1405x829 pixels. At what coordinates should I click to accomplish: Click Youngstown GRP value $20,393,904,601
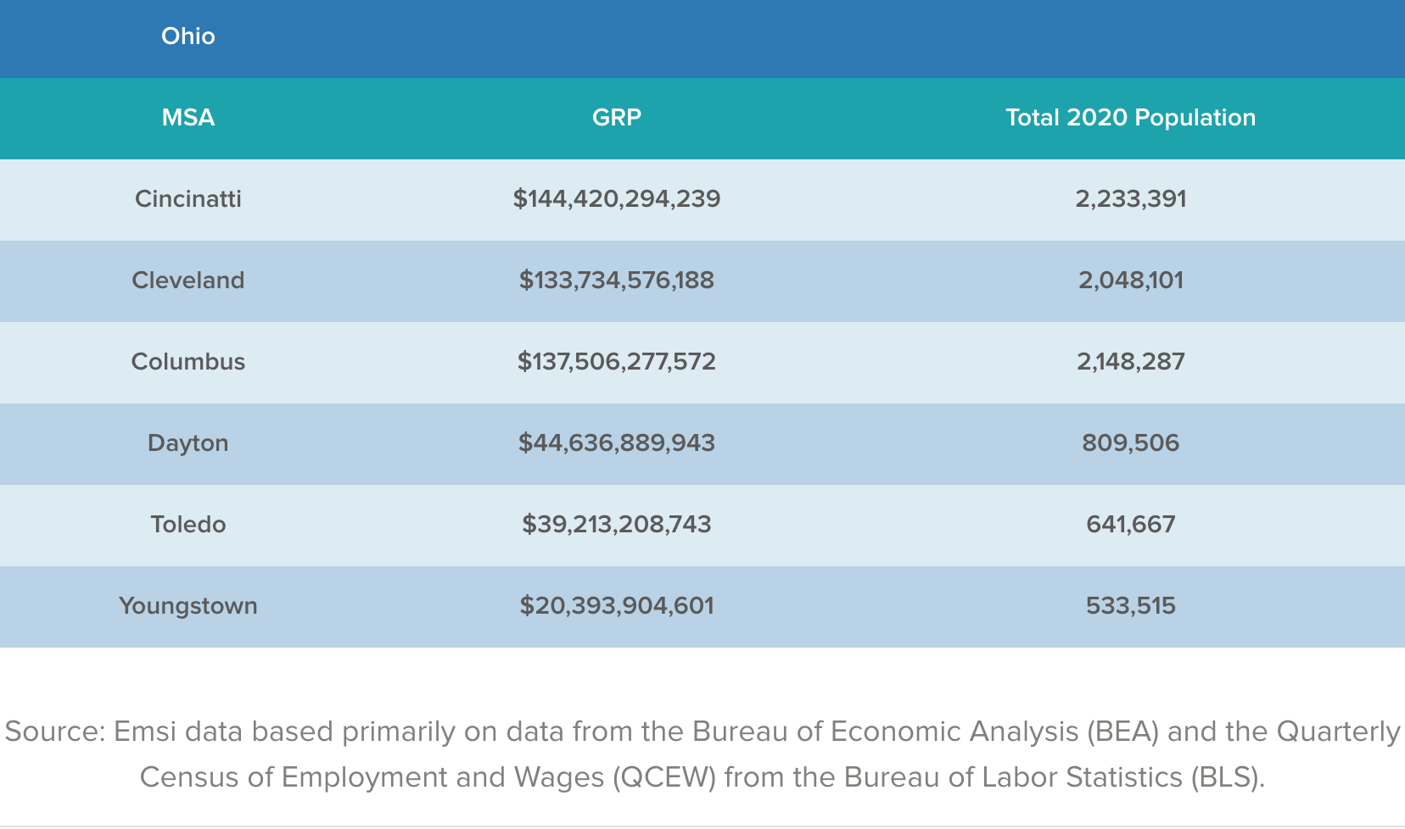617,606
